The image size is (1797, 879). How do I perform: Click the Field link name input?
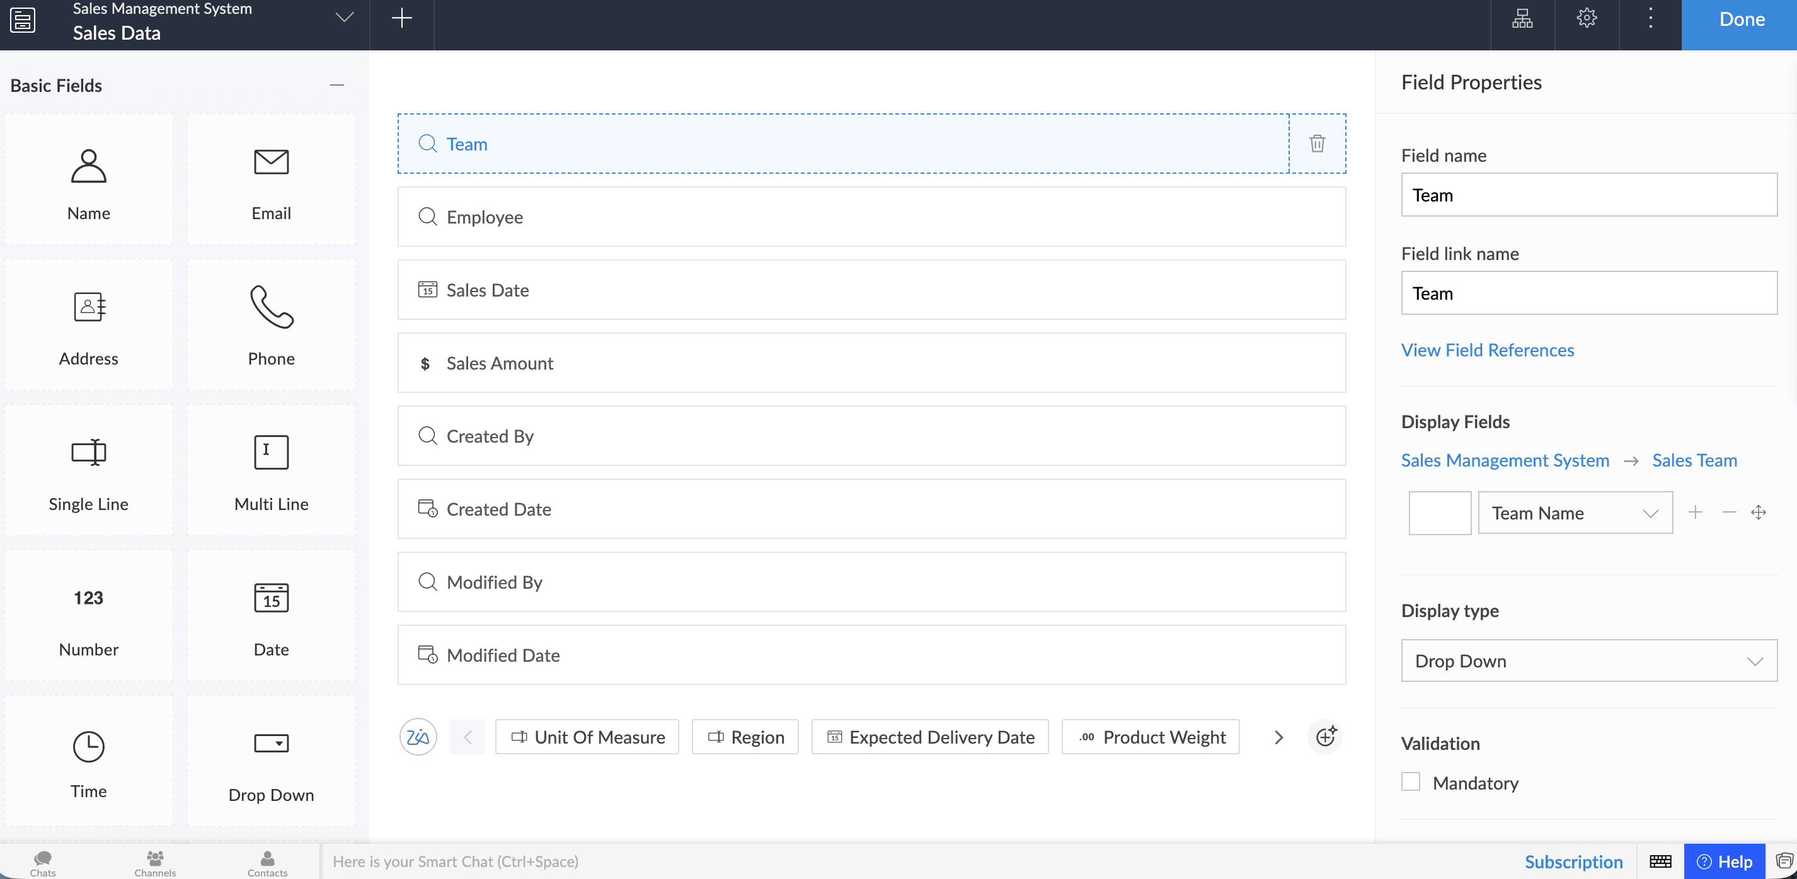1588,293
